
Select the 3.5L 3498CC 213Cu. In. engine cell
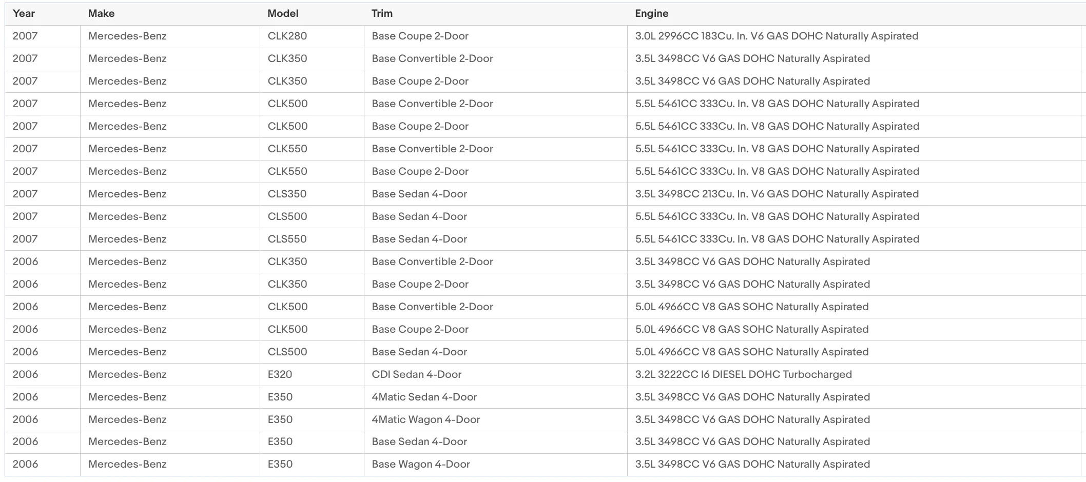coord(854,194)
